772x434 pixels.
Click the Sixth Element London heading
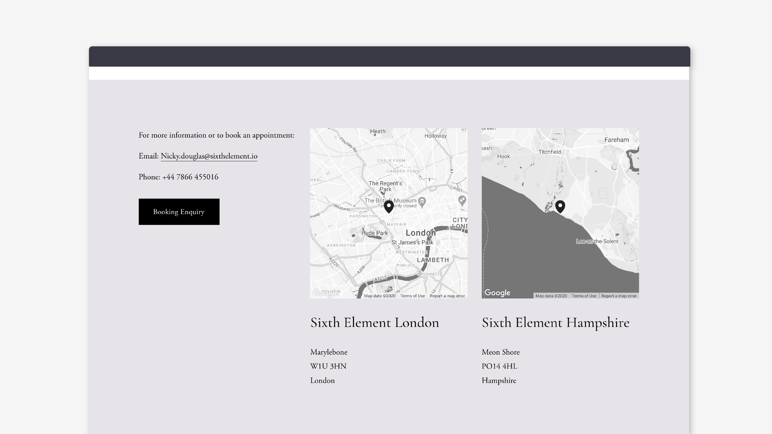374,323
